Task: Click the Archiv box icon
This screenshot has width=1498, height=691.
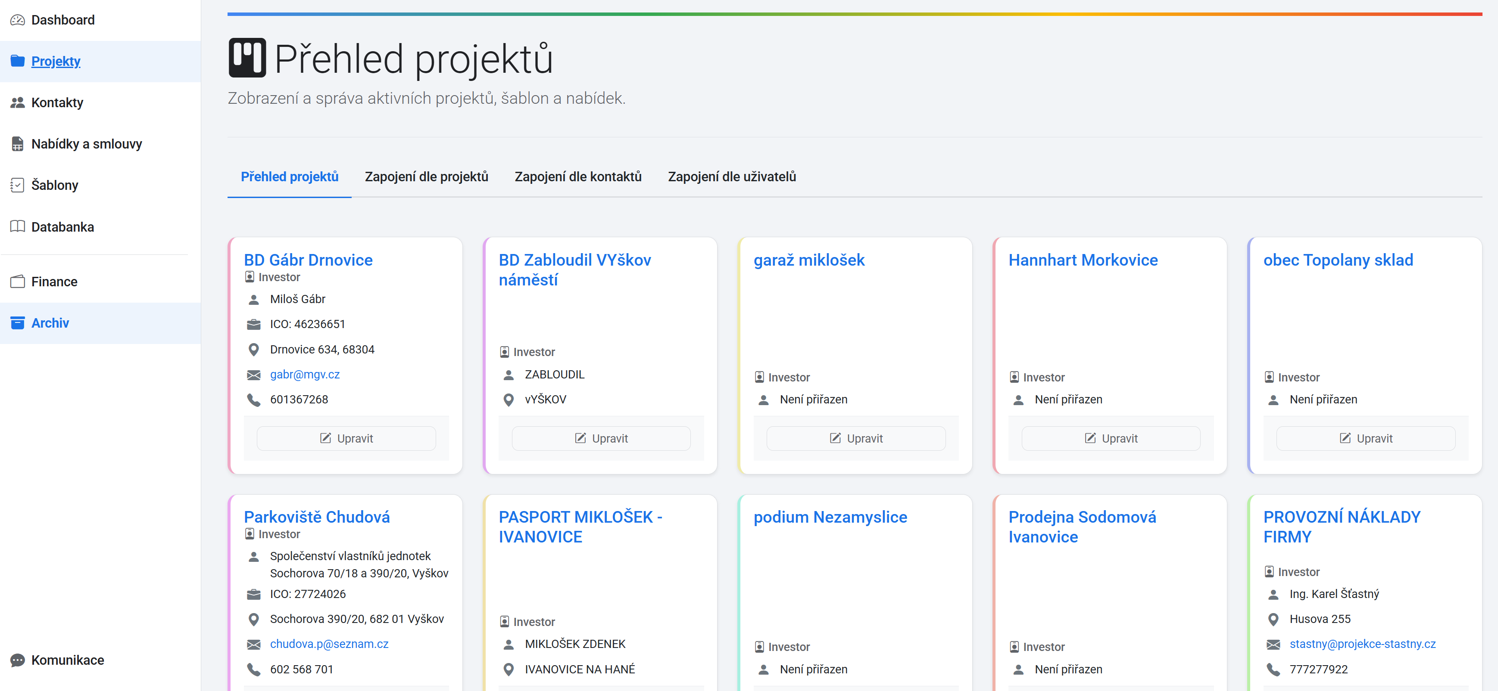Action: point(17,323)
